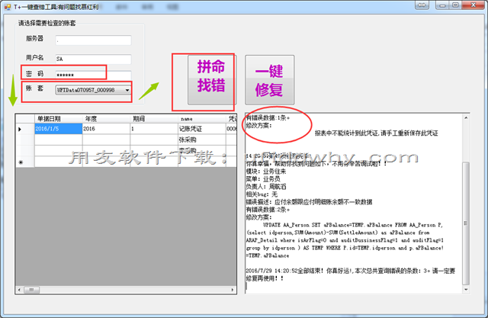The height and width of the screenshot is (318, 488).
Task: Click grid horizontal scrollbar right arrow
Action: pyautogui.click(x=233, y=291)
